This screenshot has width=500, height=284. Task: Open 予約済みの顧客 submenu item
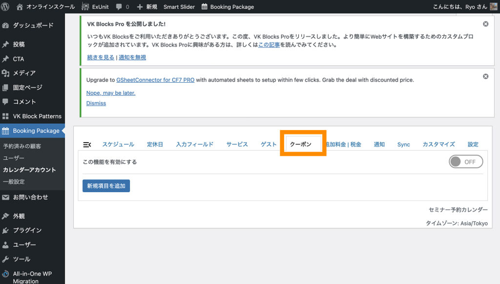pos(22,146)
